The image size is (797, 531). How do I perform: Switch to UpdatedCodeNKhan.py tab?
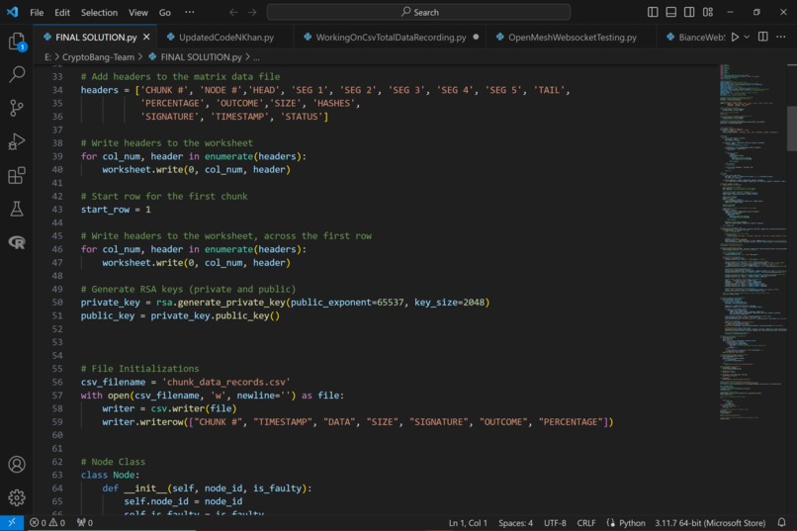point(224,38)
